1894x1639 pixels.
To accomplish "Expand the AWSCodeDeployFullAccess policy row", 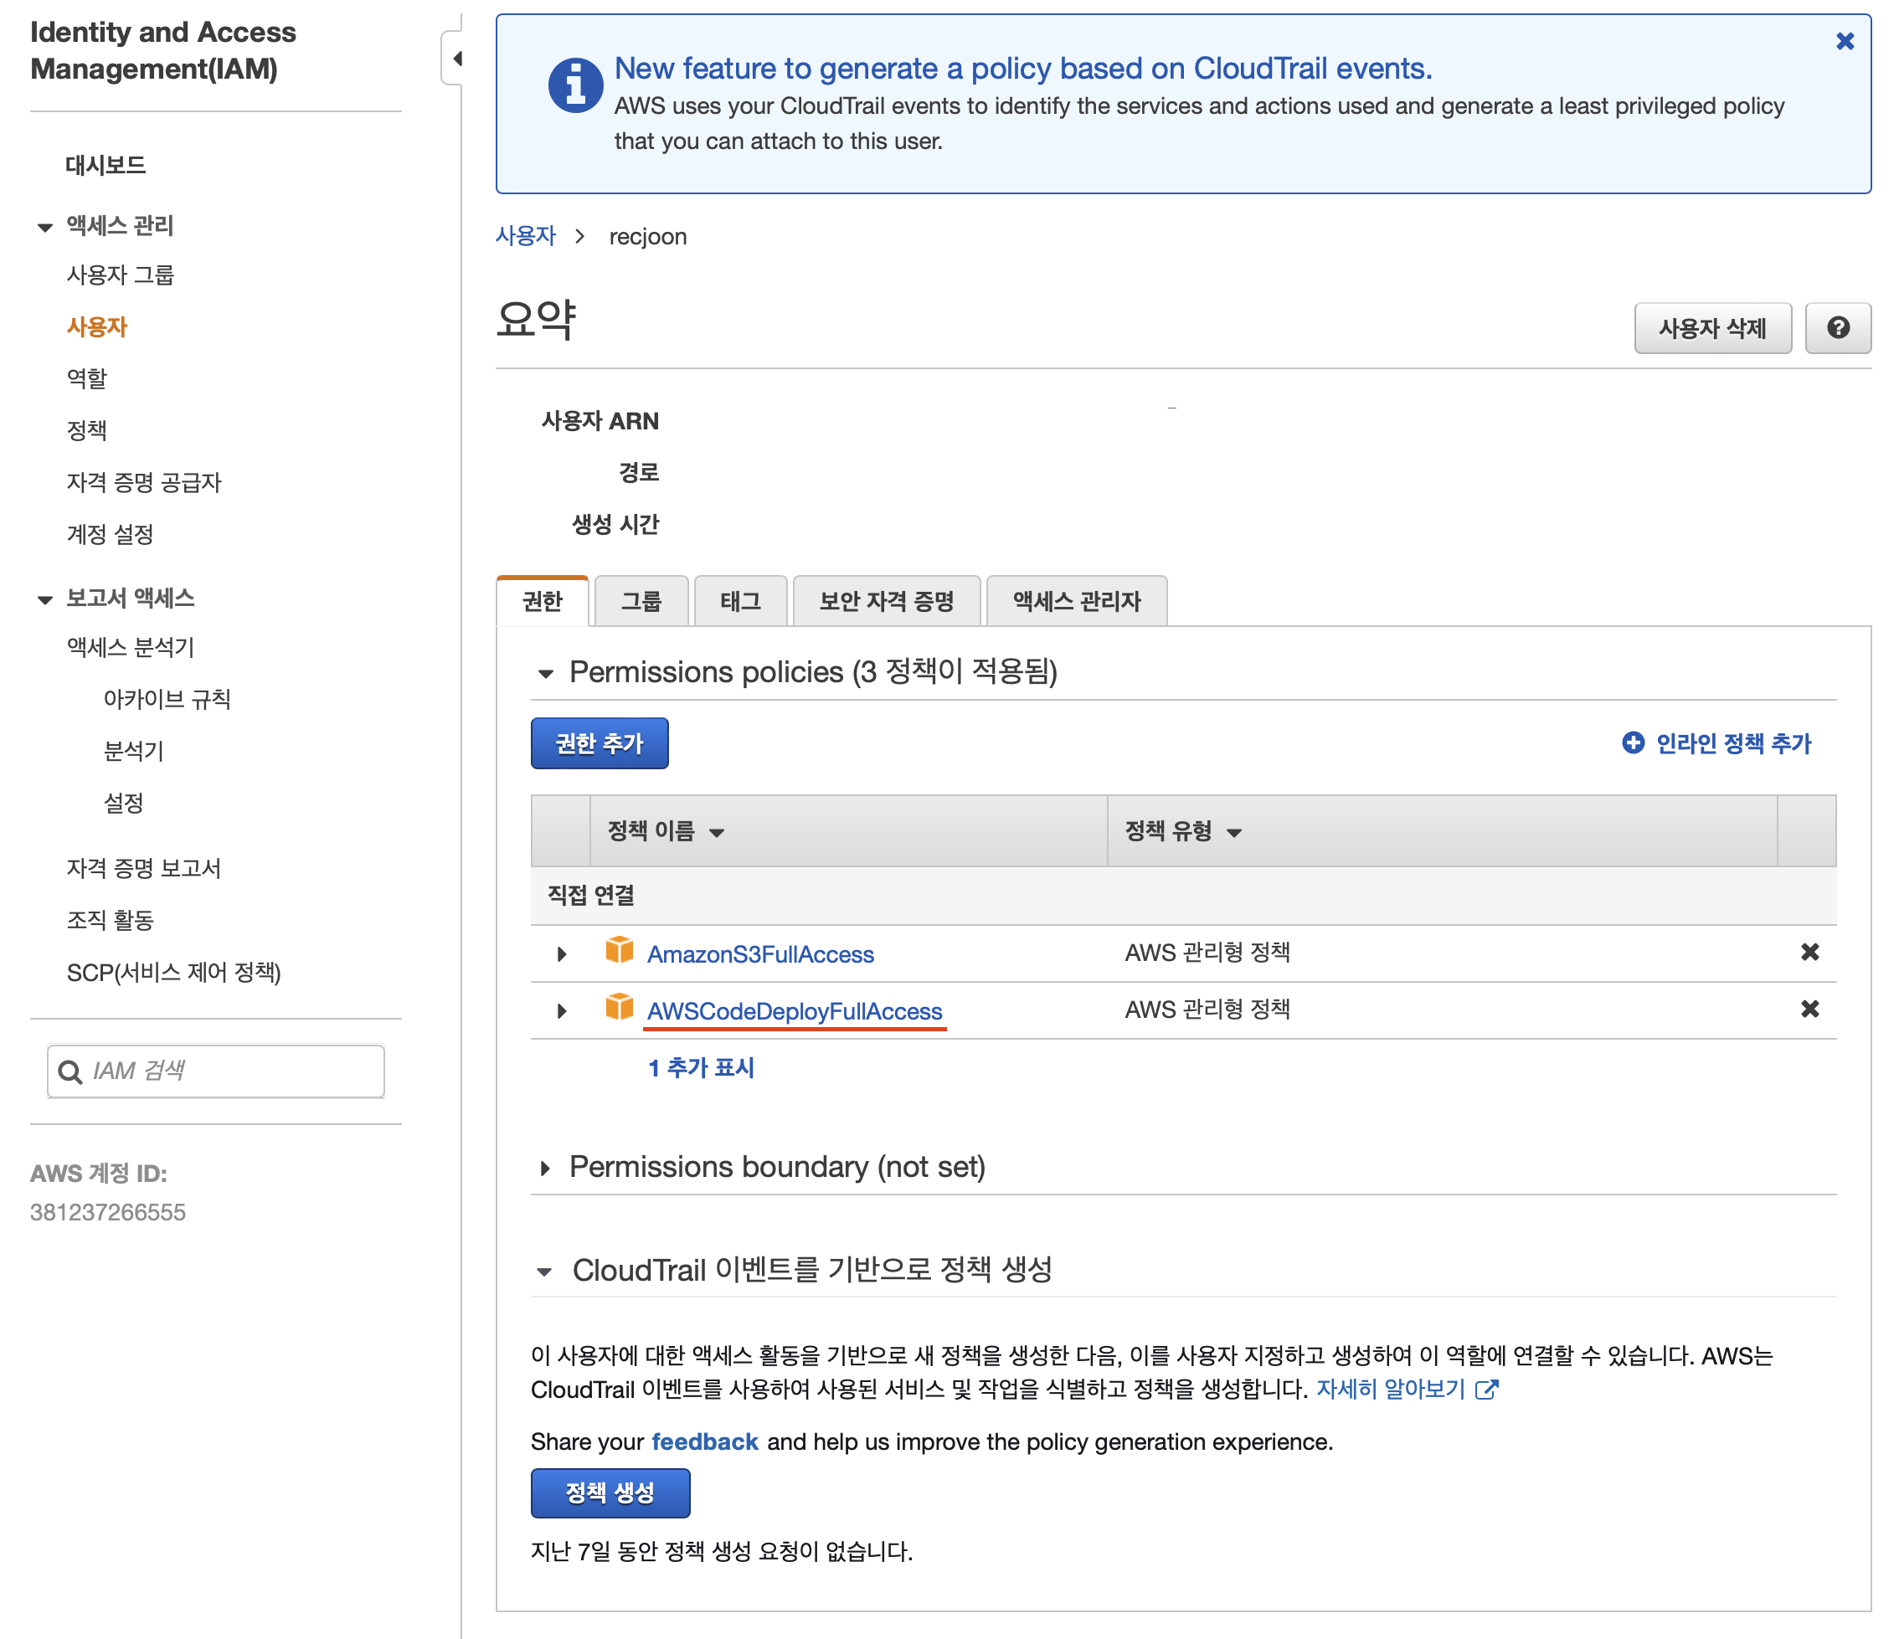I will point(562,1010).
